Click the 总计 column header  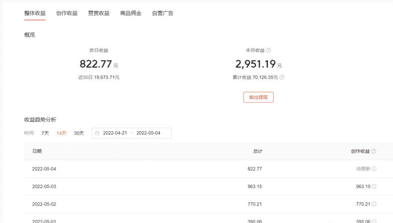point(258,151)
